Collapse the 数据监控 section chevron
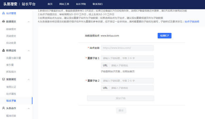This screenshot has height=119, width=205. 28,50
